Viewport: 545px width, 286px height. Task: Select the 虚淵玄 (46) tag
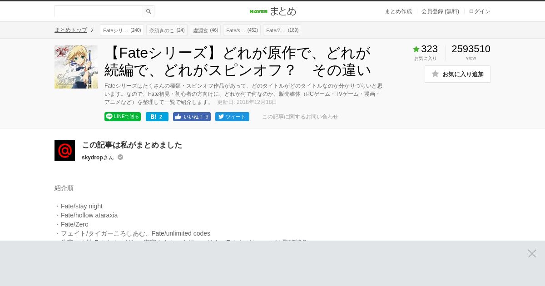tap(205, 30)
